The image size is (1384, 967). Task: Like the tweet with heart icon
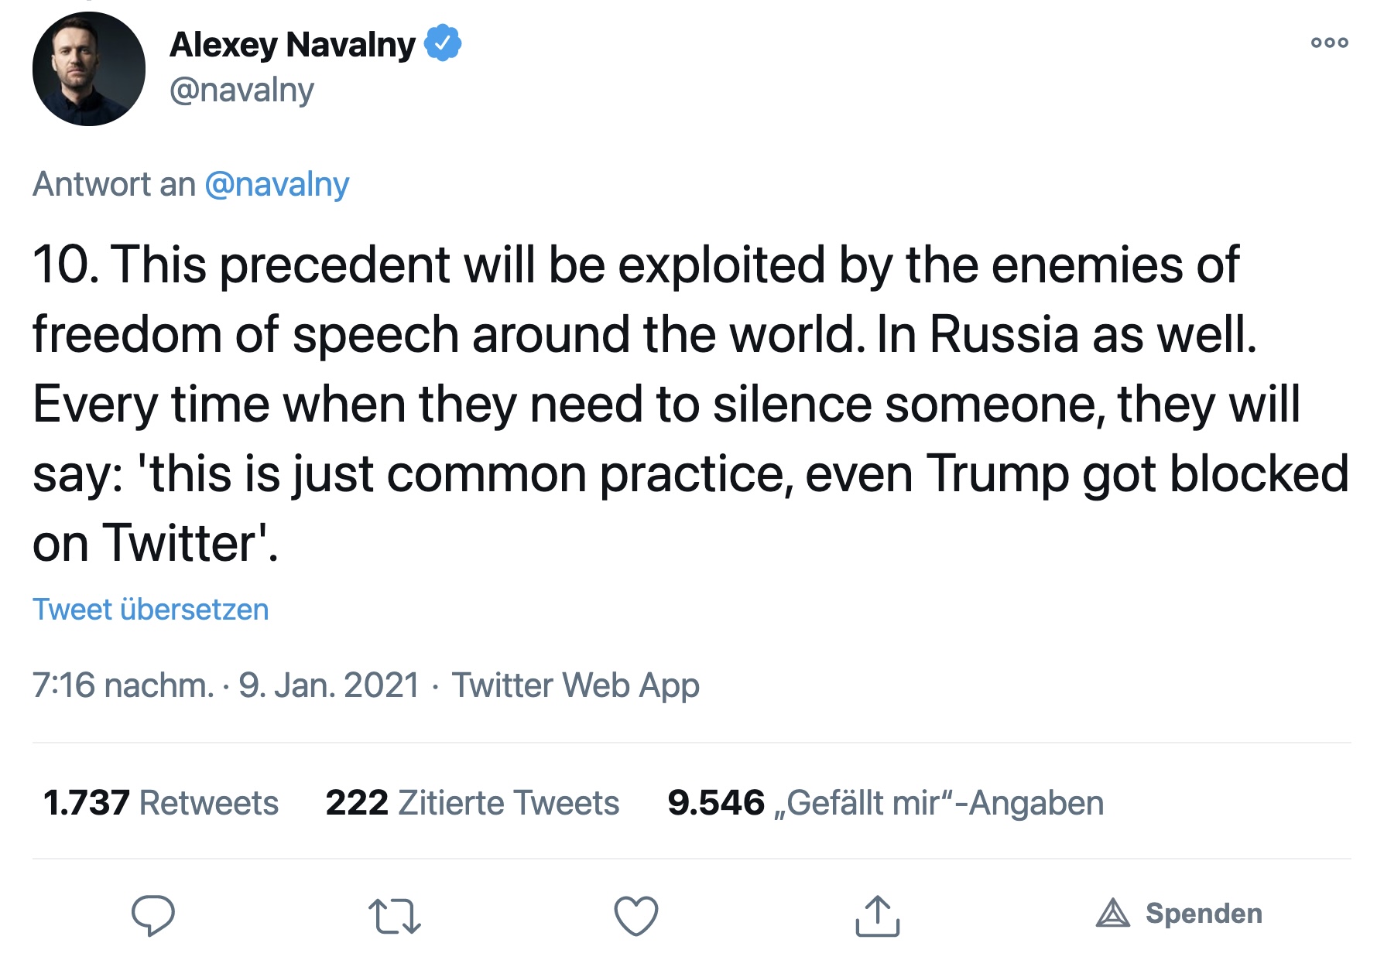point(635,915)
